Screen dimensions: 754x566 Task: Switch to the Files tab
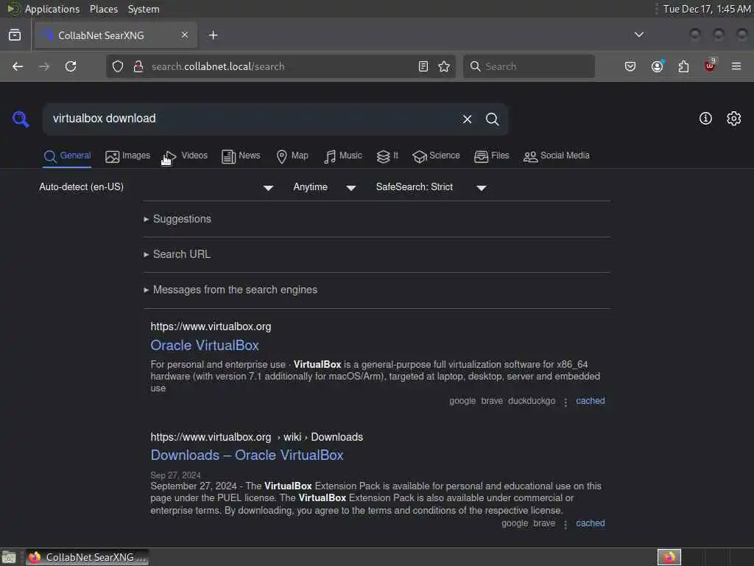[x=491, y=156]
